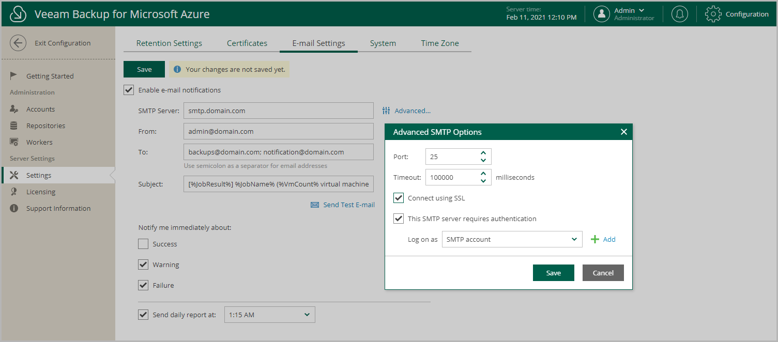
Task: Open Accounts in the sidebar
Action: pyautogui.click(x=40, y=109)
